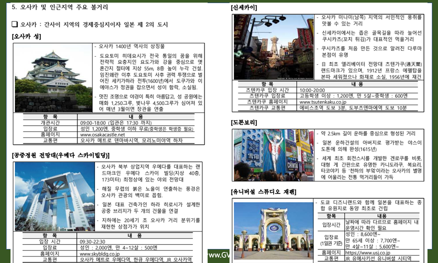Click the '개관시간' cell in the Osaka Castle table

pos(50,123)
